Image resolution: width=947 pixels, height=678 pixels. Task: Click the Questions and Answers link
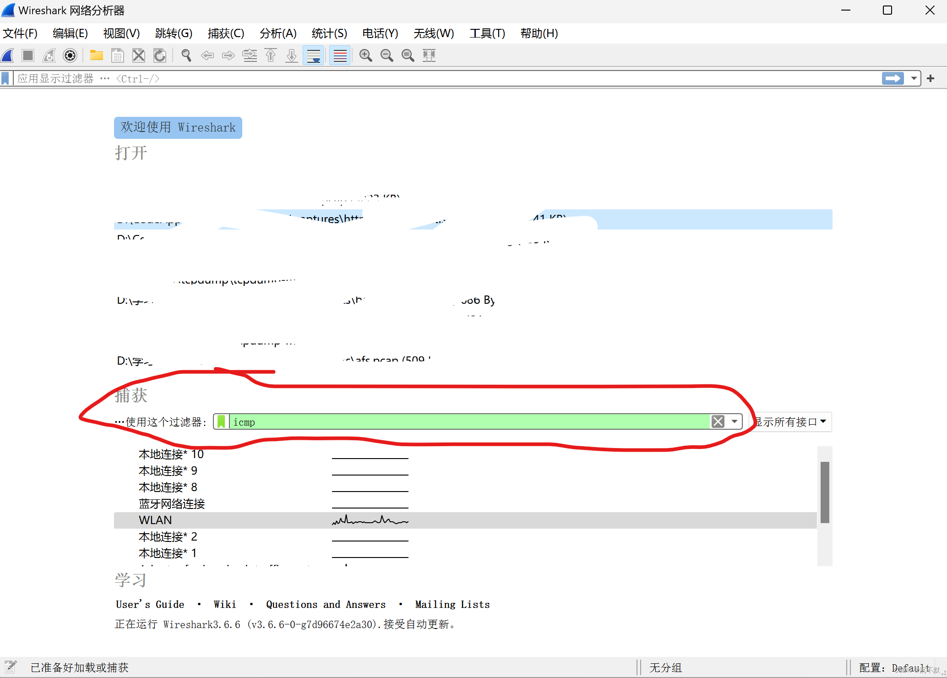[x=326, y=604]
